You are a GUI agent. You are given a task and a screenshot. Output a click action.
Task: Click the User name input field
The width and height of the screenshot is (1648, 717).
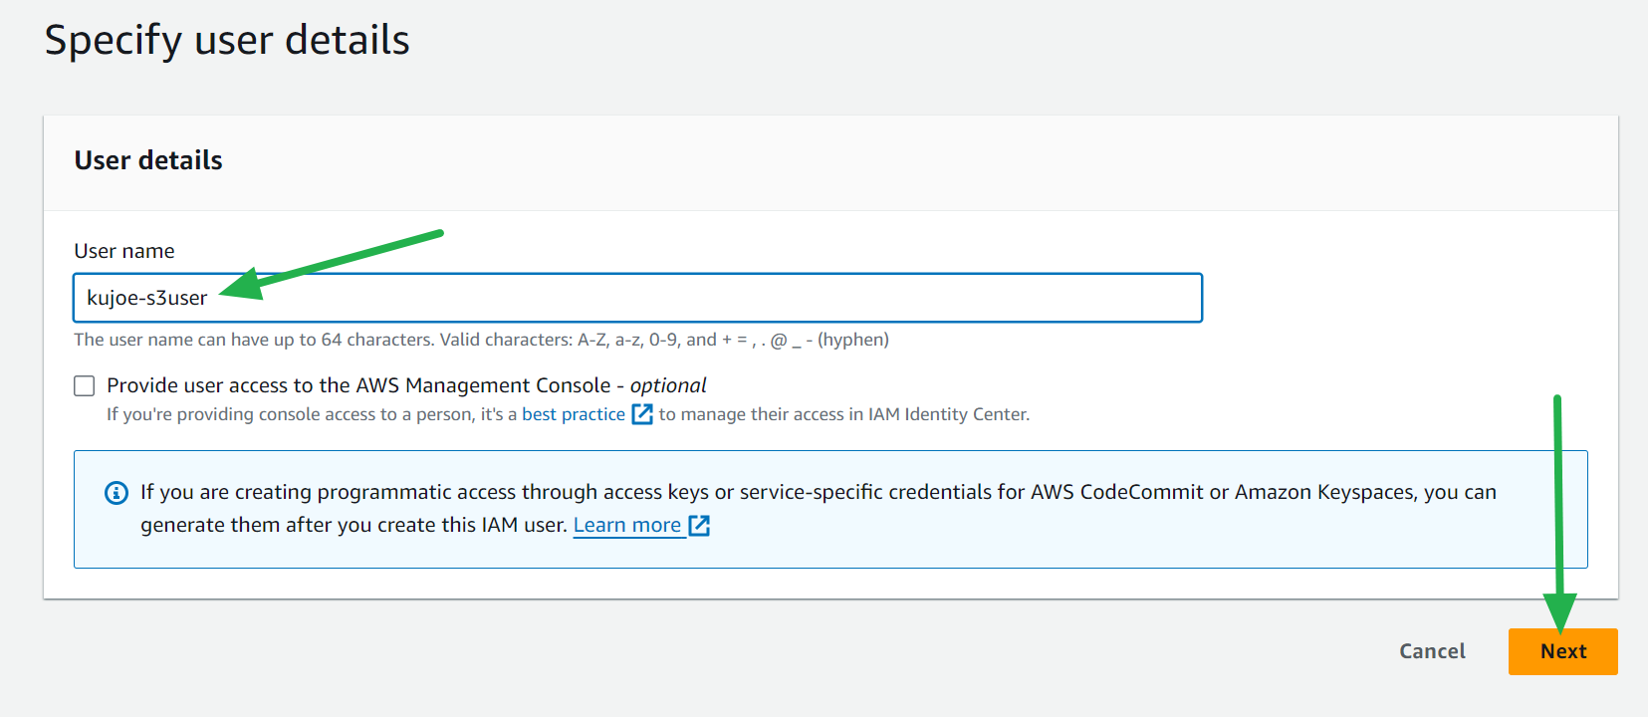coord(637,298)
